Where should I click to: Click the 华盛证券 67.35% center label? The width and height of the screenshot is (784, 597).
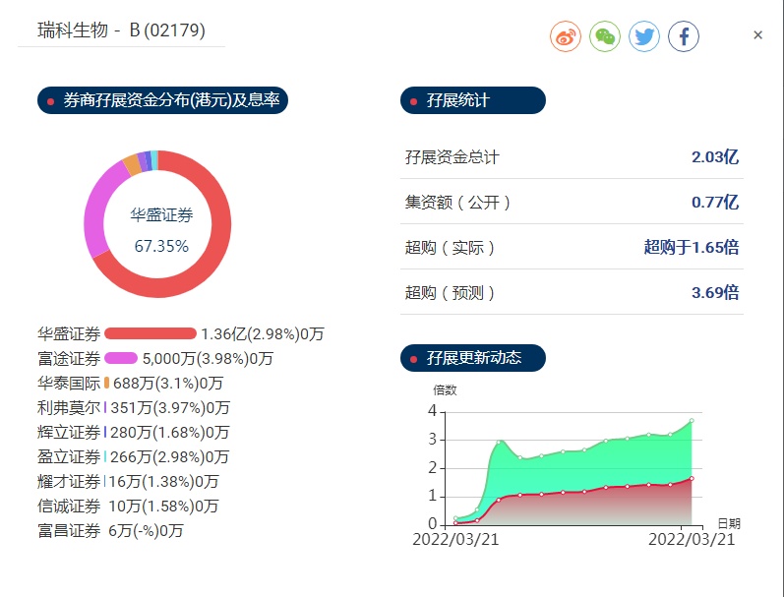tap(161, 230)
